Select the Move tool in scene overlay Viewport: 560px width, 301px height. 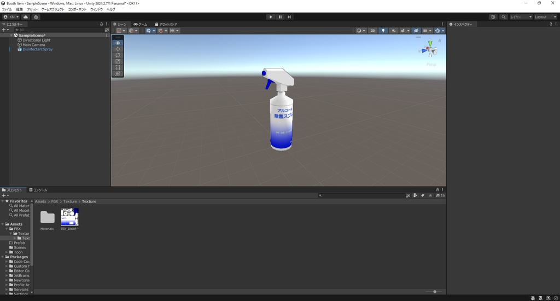118,49
